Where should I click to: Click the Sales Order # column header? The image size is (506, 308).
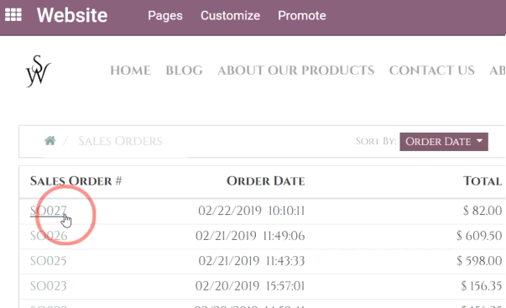pyautogui.click(x=76, y=180)
